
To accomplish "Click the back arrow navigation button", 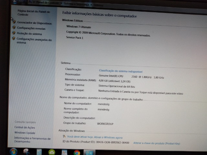I will pos(15,2).
